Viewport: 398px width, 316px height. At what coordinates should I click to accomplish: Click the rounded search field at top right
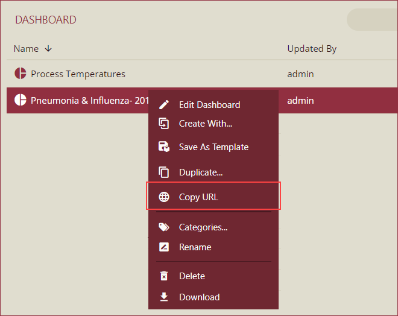(372, 19)
